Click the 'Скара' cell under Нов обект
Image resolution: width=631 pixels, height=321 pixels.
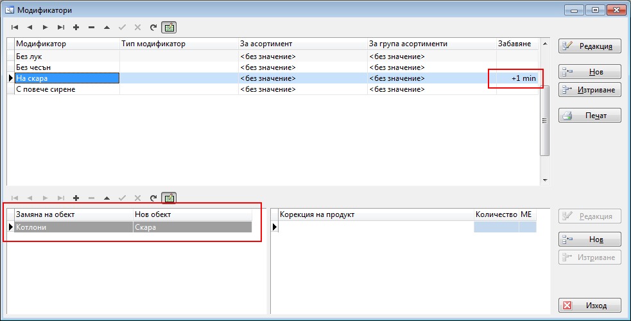click(x=191, y=227)
